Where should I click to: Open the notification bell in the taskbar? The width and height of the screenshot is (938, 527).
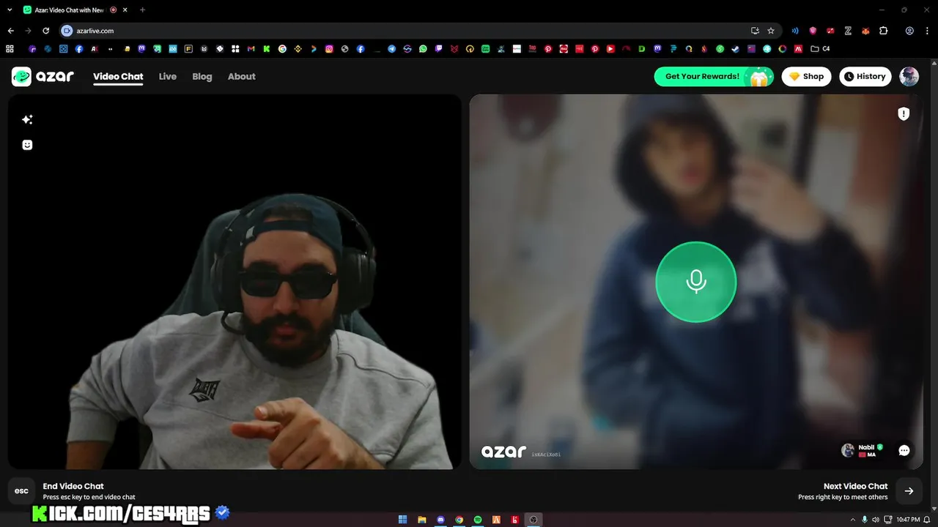tap(927, 520)
